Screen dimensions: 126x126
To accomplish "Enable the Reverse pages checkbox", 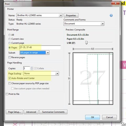I will (9, 57).
